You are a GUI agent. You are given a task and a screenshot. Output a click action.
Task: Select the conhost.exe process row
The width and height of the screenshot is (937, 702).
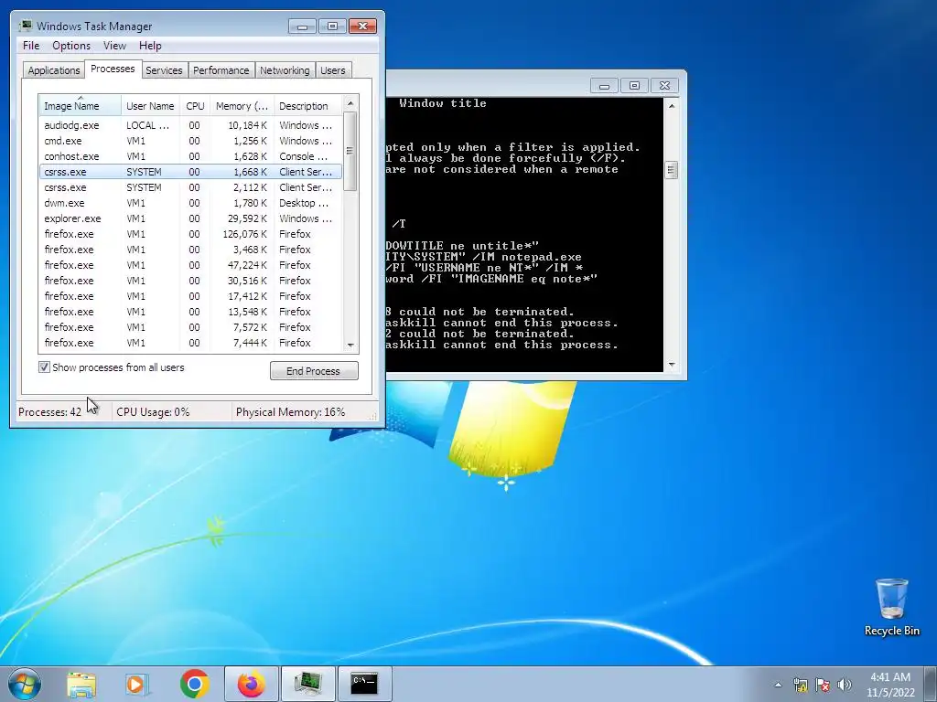190,156
